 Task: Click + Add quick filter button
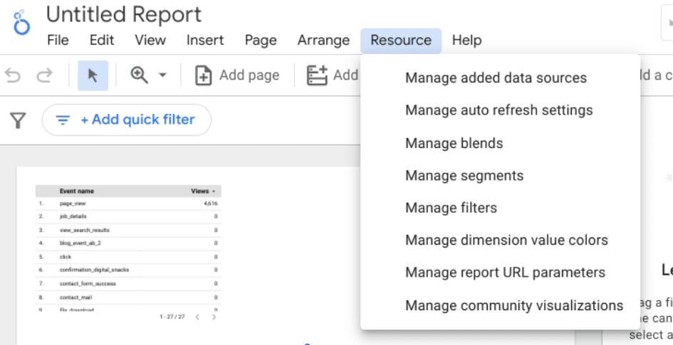coord(127,120)
